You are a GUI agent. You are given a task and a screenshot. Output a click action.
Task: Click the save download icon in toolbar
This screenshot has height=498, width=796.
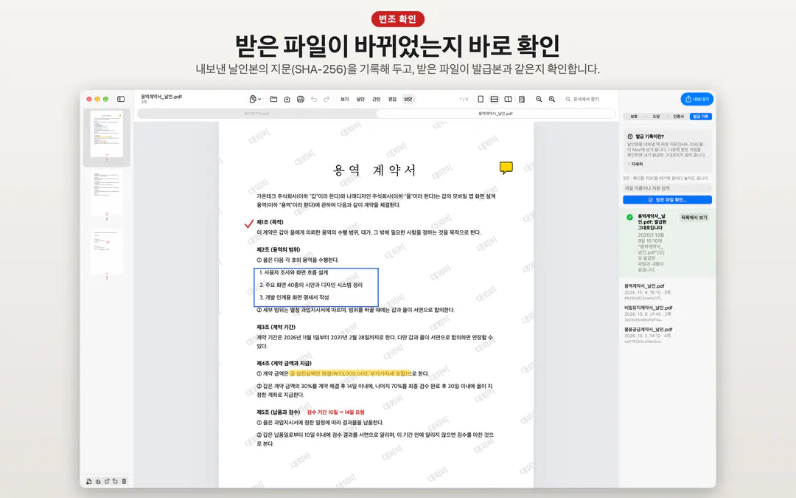click(x=287, y=99)
